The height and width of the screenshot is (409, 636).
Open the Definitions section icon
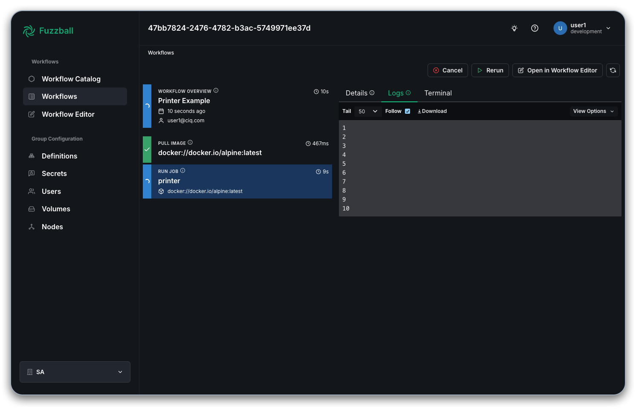point(31,156)
